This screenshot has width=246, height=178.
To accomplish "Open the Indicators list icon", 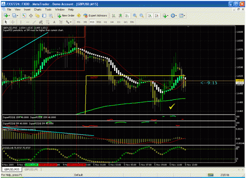I will coord(165,15).
